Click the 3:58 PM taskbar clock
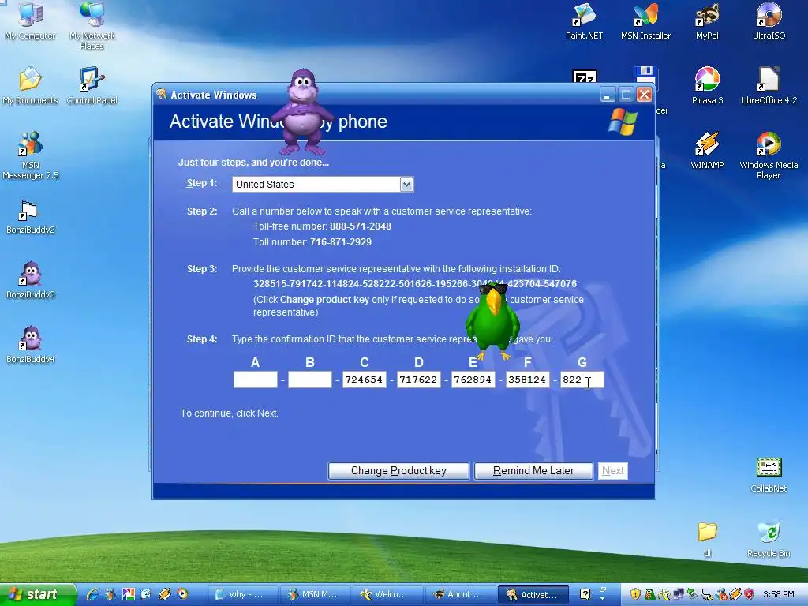Image resolution: width=808 pixels, height=606 pixels. (x=779, y=594)
